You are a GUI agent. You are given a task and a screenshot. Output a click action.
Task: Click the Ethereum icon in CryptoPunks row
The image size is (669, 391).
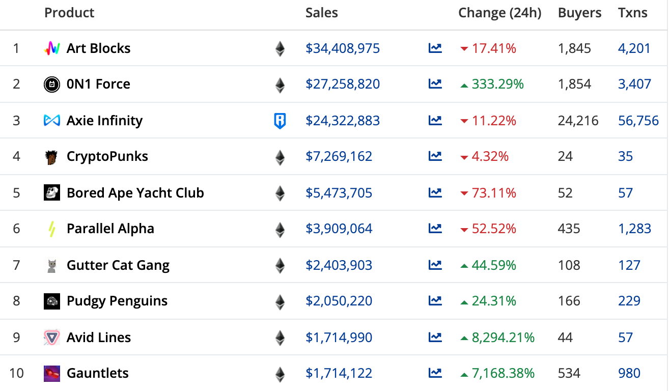click(280, 157)
